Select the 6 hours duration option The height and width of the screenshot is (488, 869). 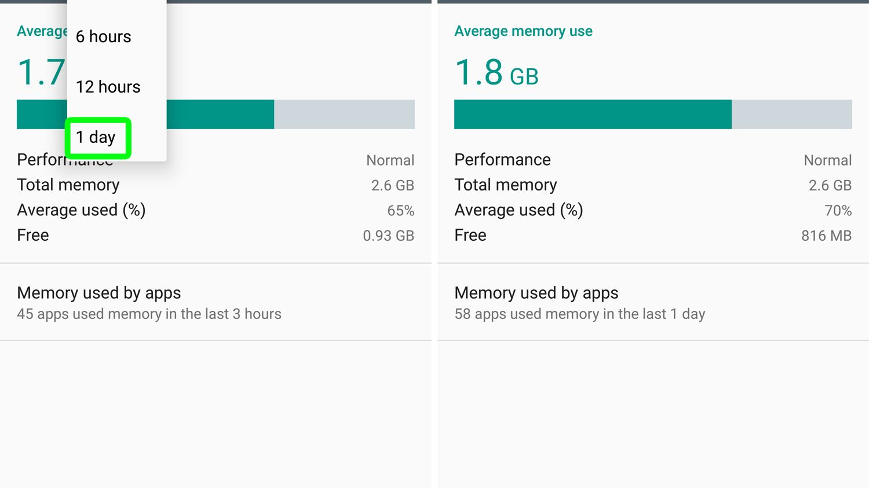tap(104, 36)
